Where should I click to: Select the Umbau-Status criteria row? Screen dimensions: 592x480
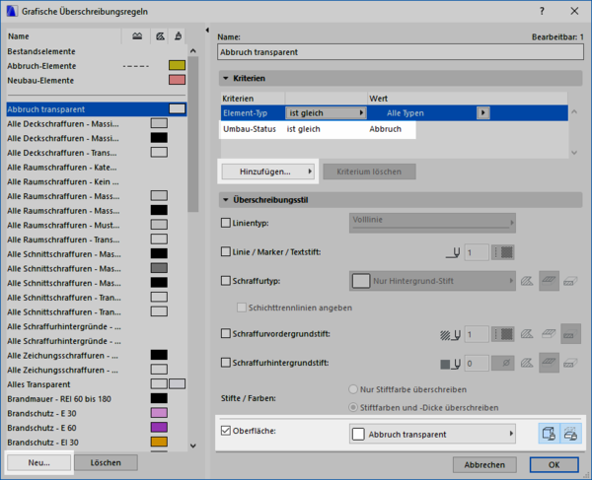[x=394, y=129]
